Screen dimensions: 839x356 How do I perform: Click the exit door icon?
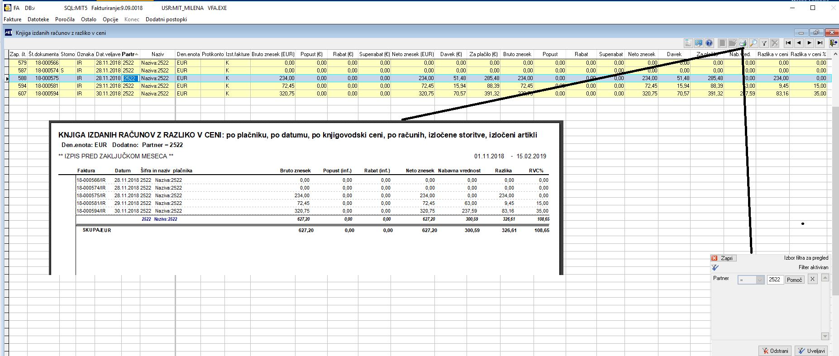(834, 43)
